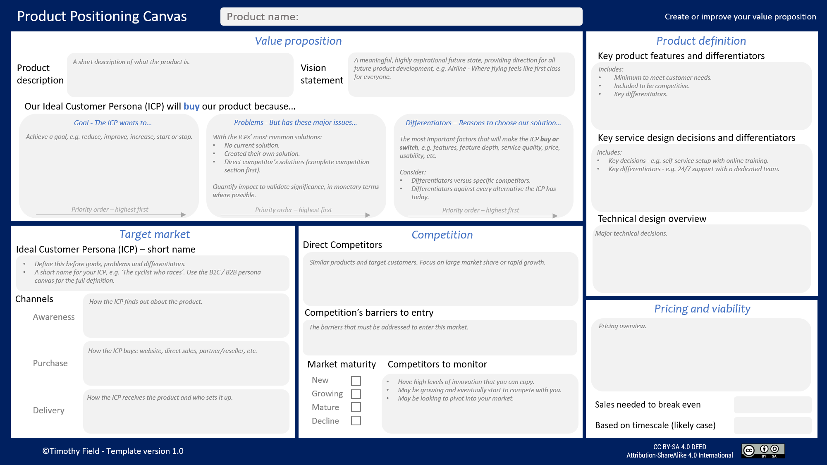827x465 pixels.
Task: Click the Based on timescale field
Action: click(772, 425)
